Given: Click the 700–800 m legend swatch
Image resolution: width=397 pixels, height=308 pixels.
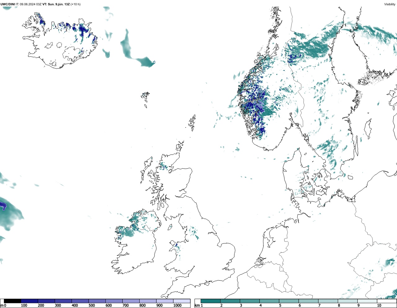Looking at the screenshot, I should pos(131,301).
